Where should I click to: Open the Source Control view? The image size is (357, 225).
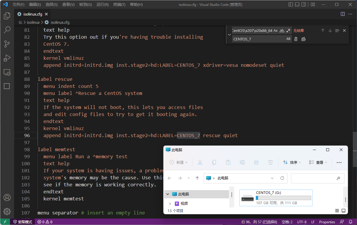[x=7, y=44]
